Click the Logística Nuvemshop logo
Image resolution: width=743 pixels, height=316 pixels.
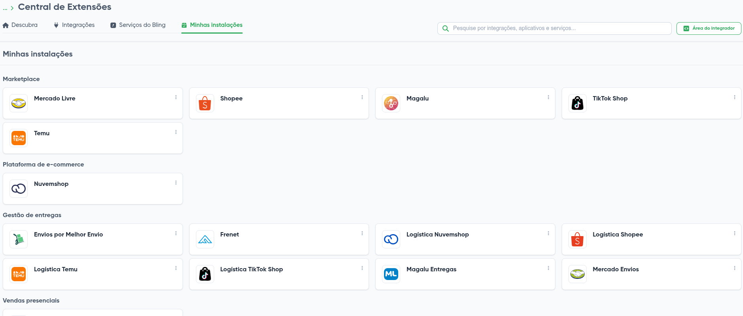[x=391, y=239]
